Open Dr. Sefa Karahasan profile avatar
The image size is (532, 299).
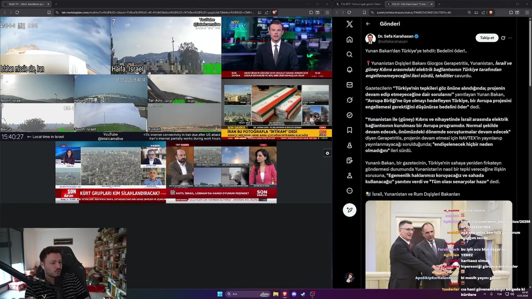click(370, 39)
